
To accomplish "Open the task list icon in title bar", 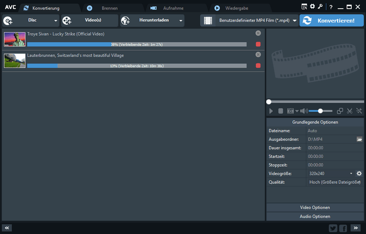I will pyautogui.click(x=304, y=7).
